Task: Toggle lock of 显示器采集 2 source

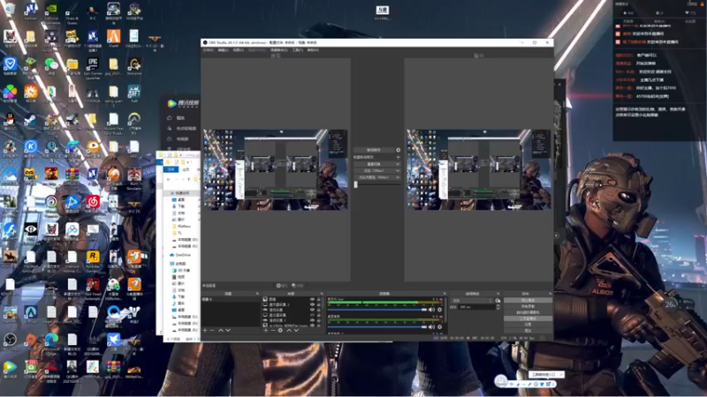Action: [x=319, y=304]
